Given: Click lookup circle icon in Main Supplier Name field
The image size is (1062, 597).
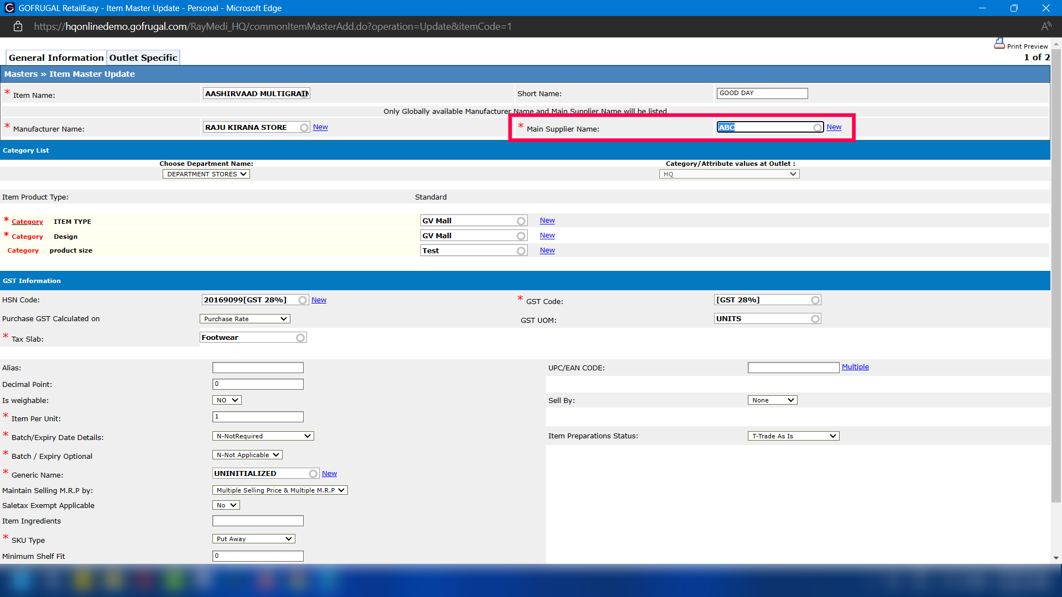Looking at the screenshot, I should coord(817,128).
